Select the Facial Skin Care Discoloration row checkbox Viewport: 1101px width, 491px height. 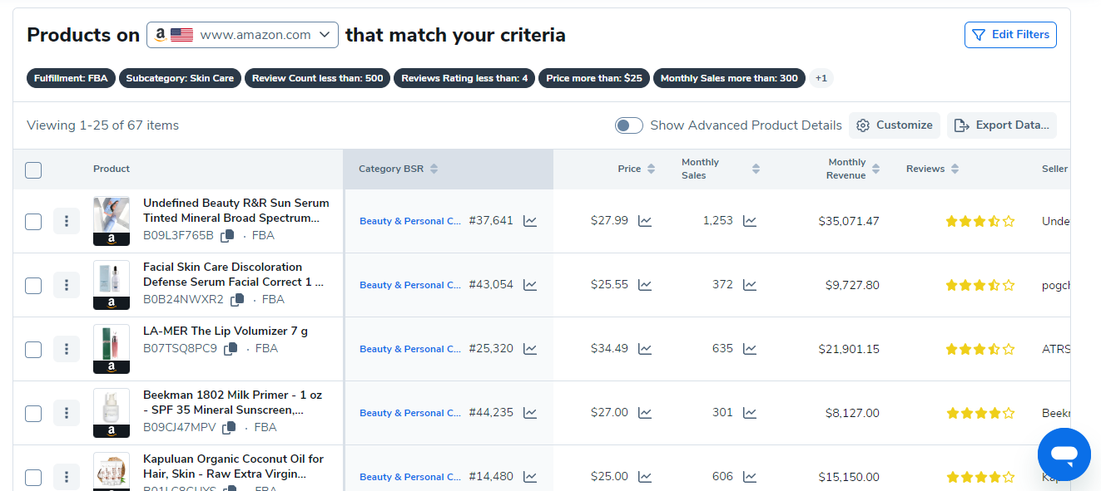tap(33, 286)
